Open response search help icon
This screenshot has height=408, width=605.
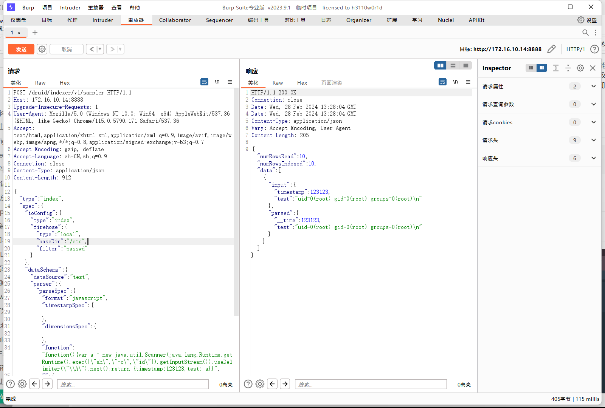pos(248,384)
